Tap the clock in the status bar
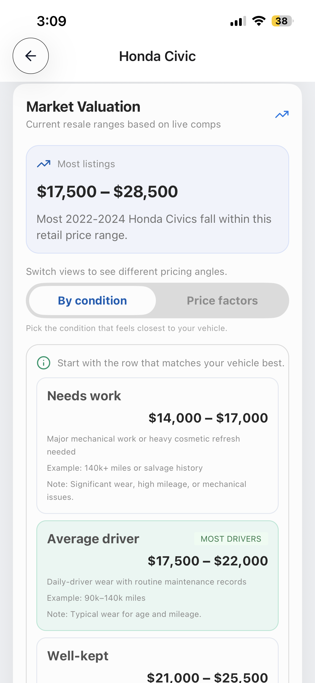The height and width of the screenshot is (683, 315). coord(51,21)
